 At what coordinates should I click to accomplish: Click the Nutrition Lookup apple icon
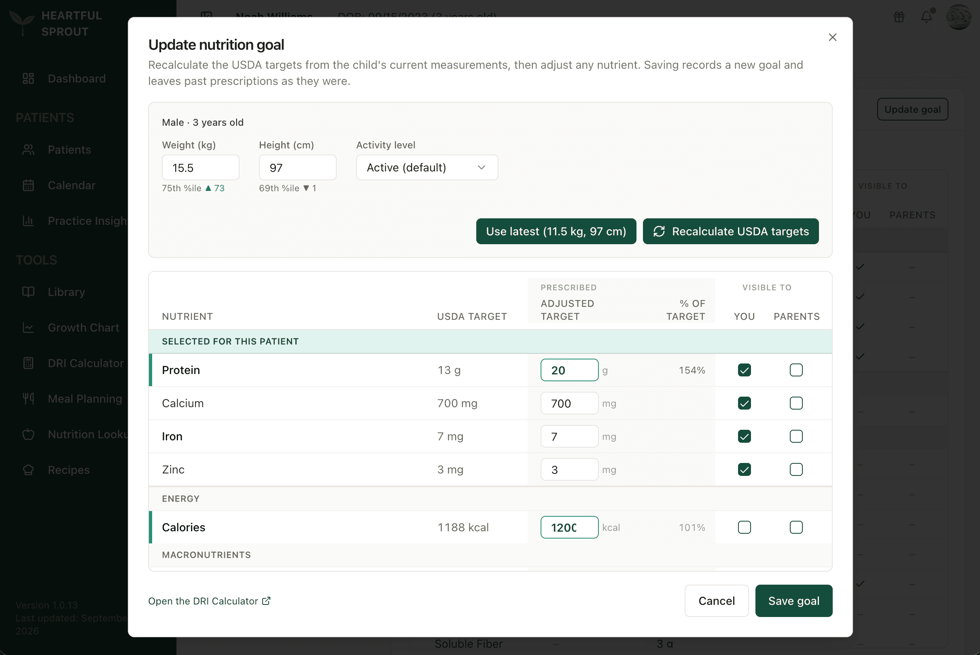[x=28, y=434]
